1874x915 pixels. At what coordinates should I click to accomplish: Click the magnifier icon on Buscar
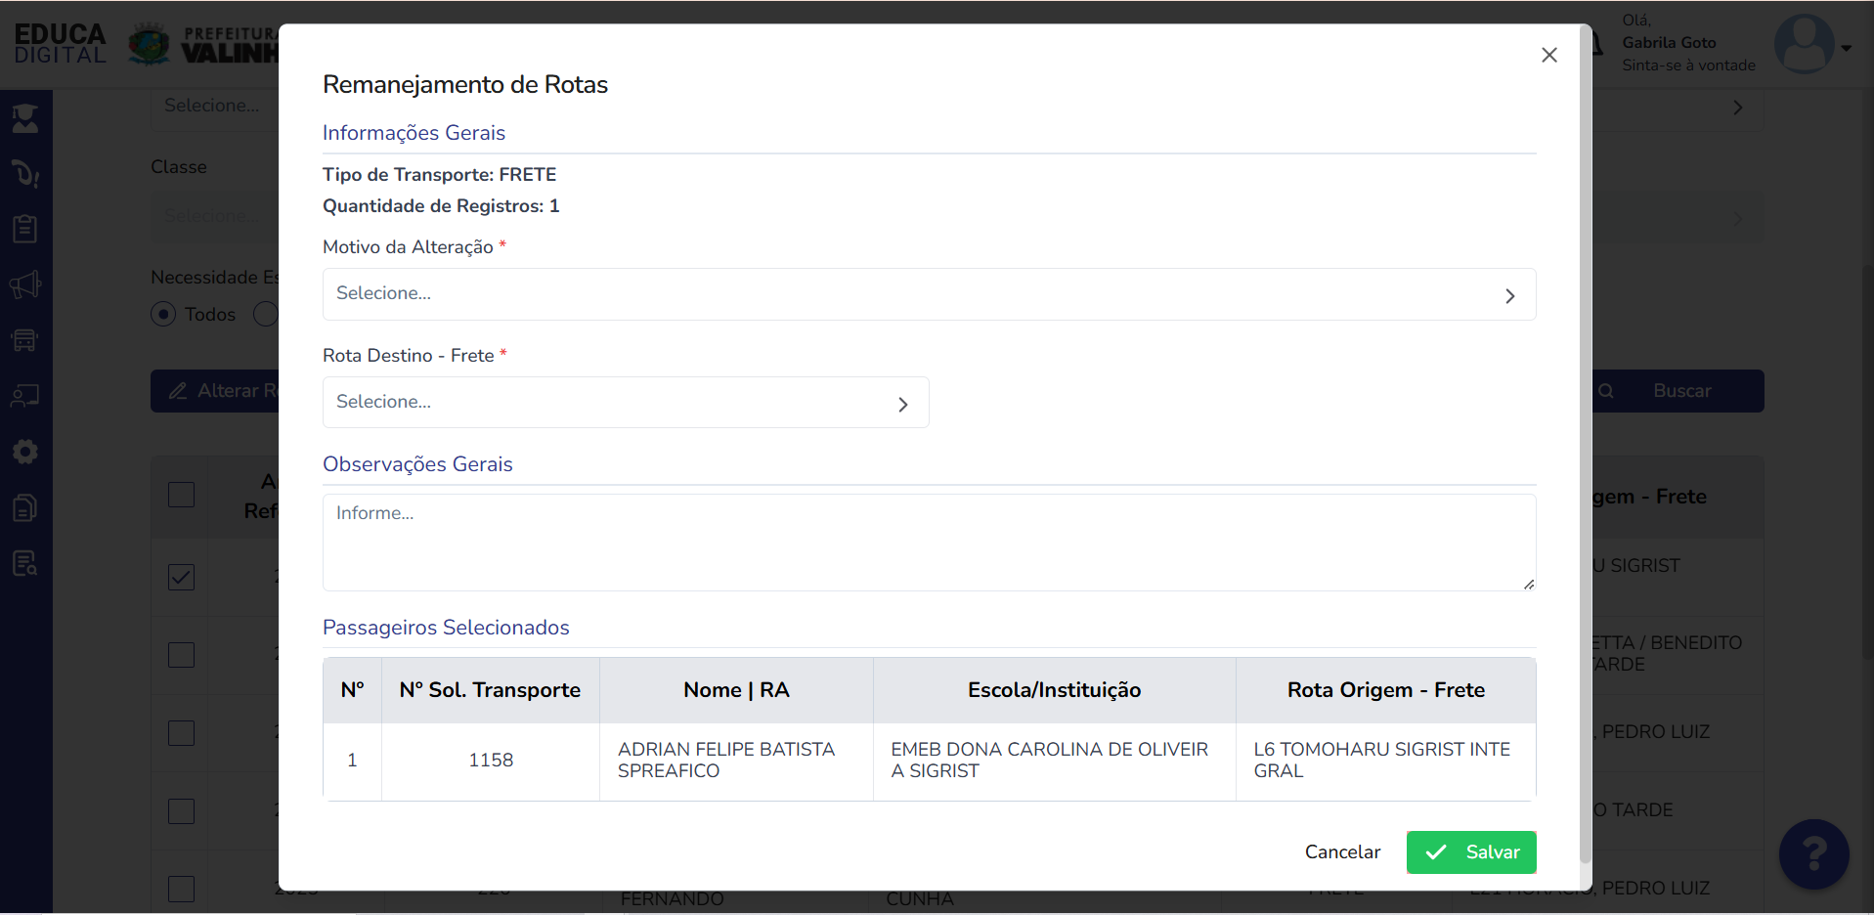(1606, 391)
